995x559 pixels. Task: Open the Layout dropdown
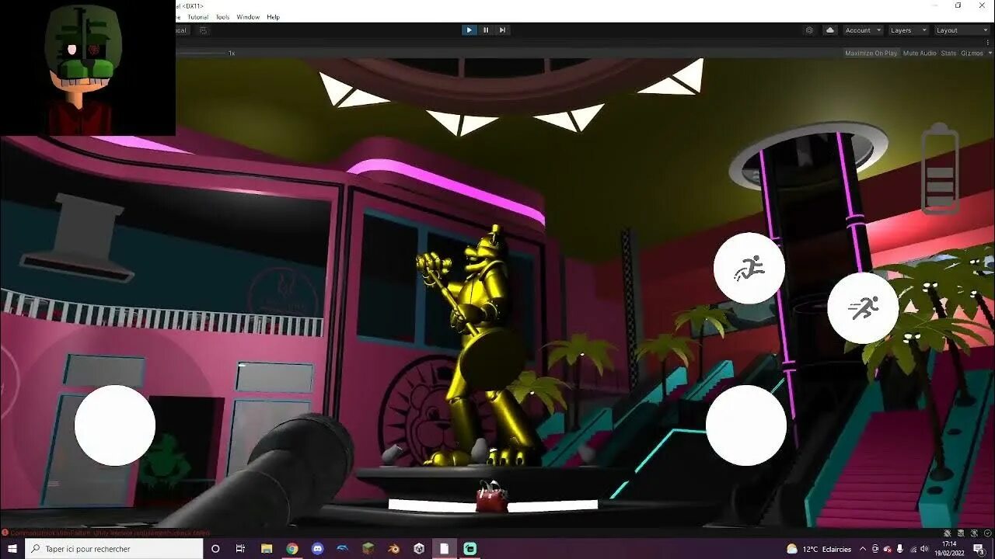pyautogui.click(x=961, y=30)
